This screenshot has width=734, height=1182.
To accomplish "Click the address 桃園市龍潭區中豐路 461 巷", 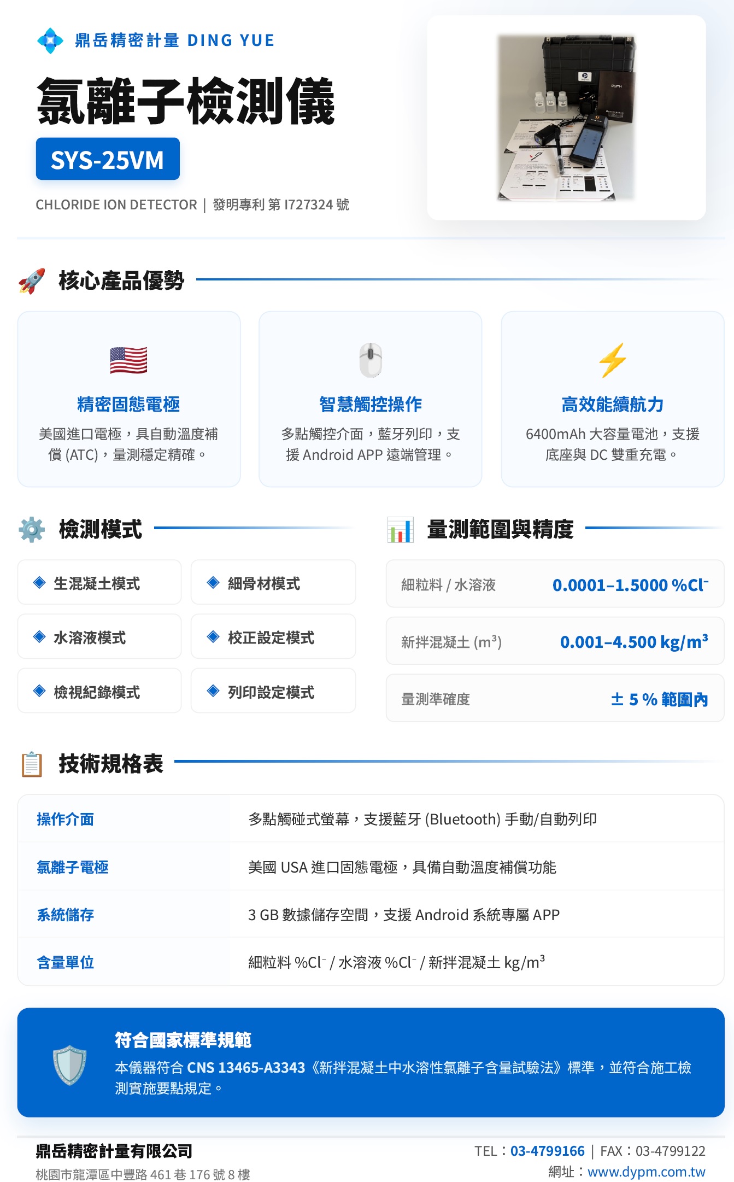I will (x=111, y=1174).
